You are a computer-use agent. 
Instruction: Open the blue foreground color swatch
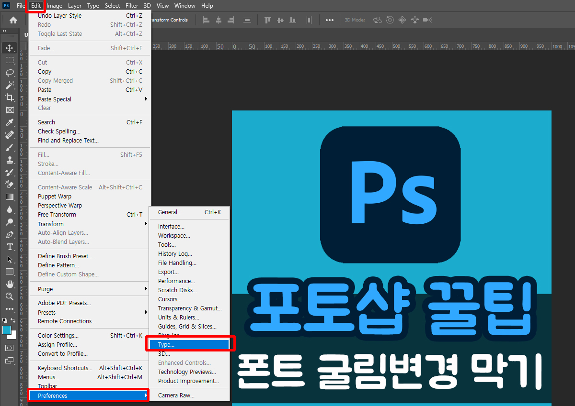7,330
